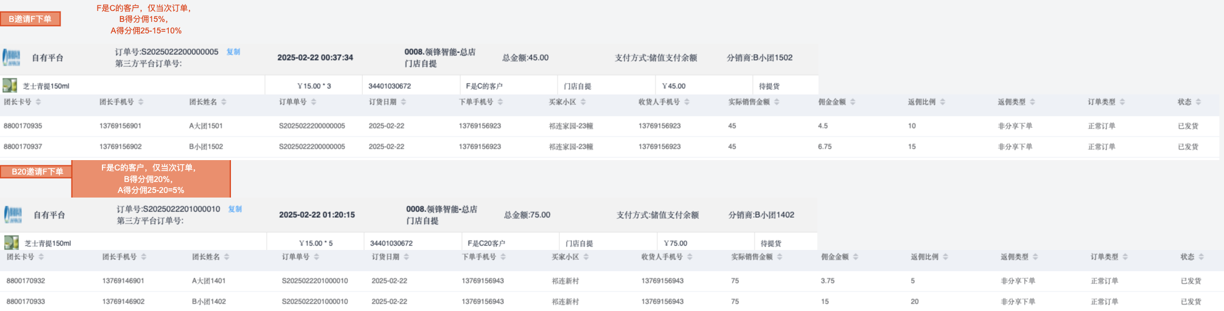
Task: Sort by 状态 in order S2025022201000010 table
Action: (x=1202, y=257)
